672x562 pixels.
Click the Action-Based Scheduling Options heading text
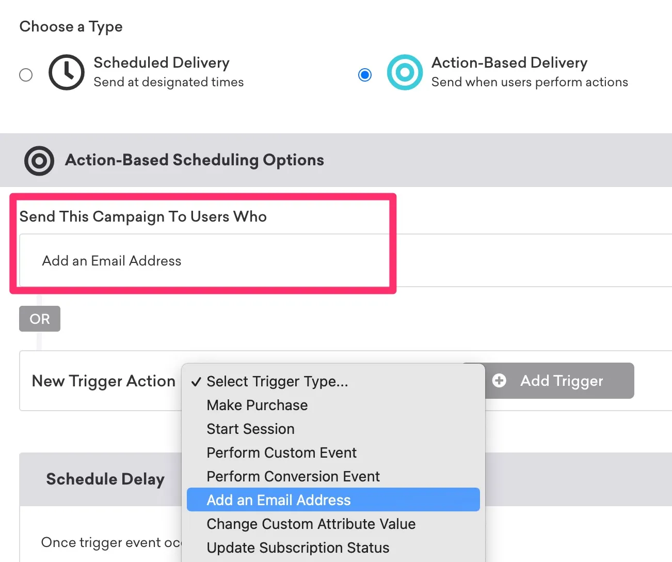click(195, 160)
